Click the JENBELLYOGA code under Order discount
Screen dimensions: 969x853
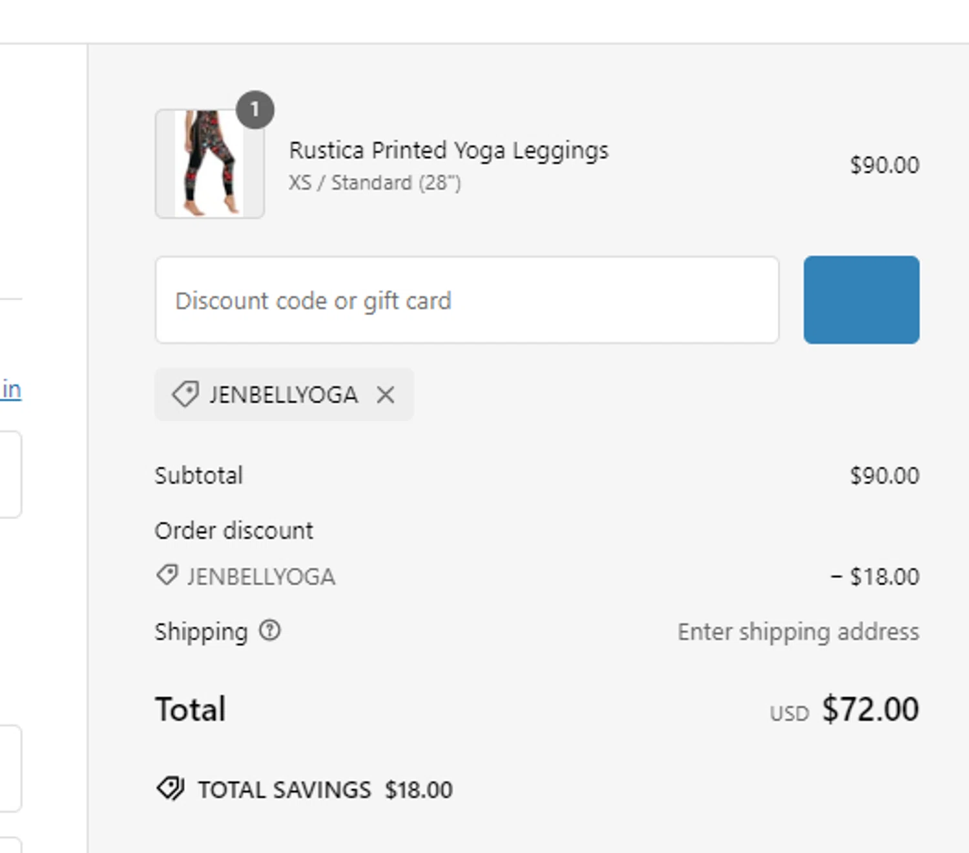261,577
